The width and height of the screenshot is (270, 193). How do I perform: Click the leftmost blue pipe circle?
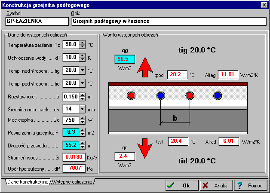(x=160, y=95)
